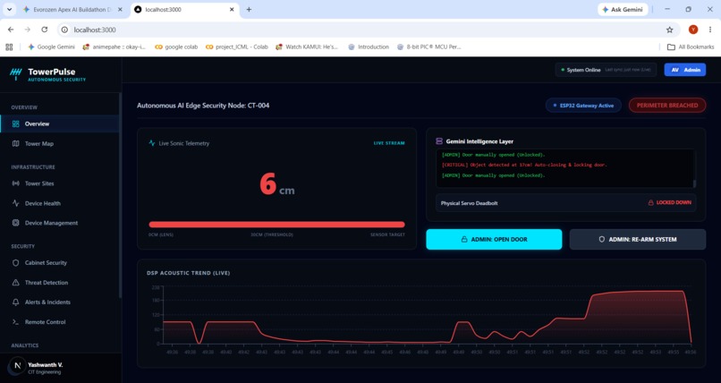Click the ADMIN: OPEN DOOR button

(x=494, y=239)
